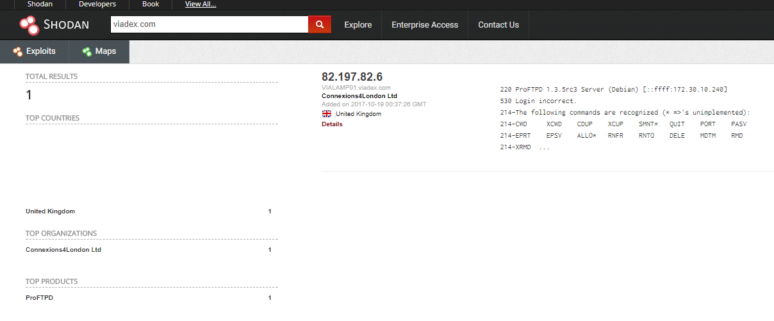This screenshot has width=774, height=321.
Task: Click the '214-CWD' banner line
Action: [623, 124]
